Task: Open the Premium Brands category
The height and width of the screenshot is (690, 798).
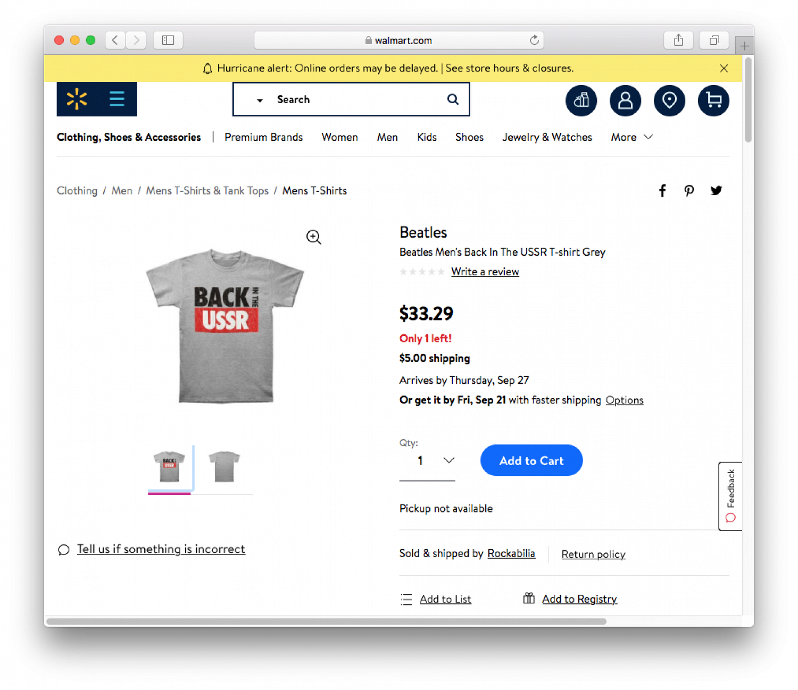Action: (263, 137)
